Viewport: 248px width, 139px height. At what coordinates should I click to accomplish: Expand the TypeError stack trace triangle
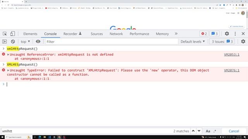(8, 70)
